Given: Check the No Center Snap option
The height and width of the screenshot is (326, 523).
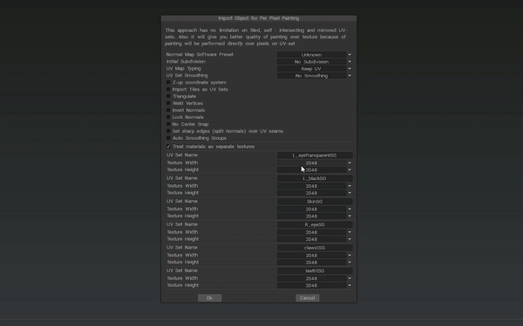Looking at the screenshot, I should click(x=168, y=124).
